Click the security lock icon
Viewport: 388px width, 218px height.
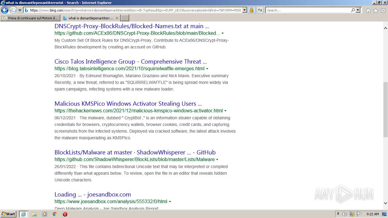(x=251, y=10)
